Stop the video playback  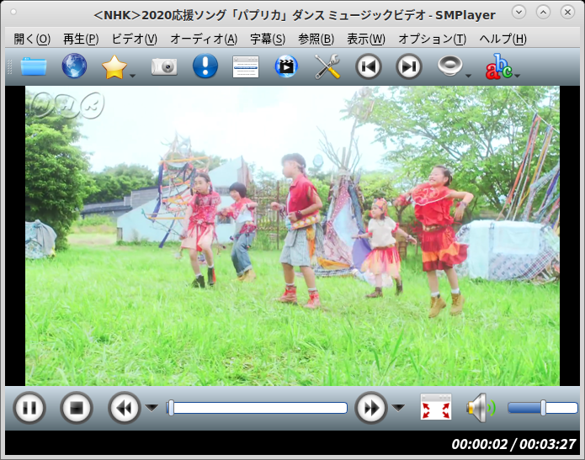pos(77,408)
